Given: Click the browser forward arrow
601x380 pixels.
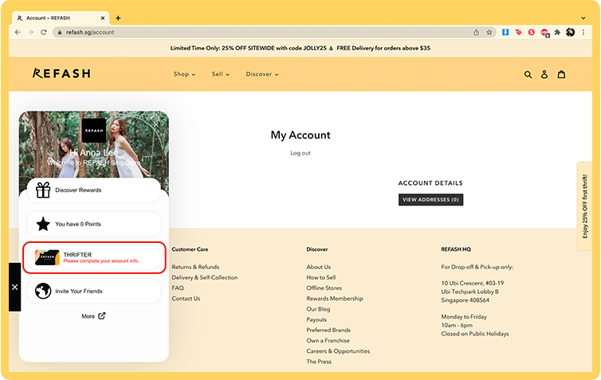Looking at the screenshot, I should click(30, 32).
